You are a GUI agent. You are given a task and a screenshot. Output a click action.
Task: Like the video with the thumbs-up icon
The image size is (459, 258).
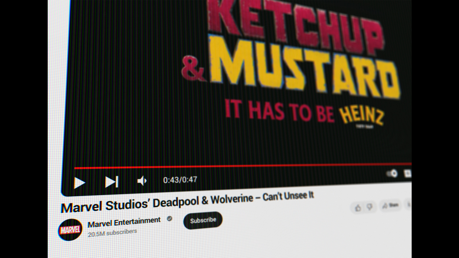click(x=358, y=207)
